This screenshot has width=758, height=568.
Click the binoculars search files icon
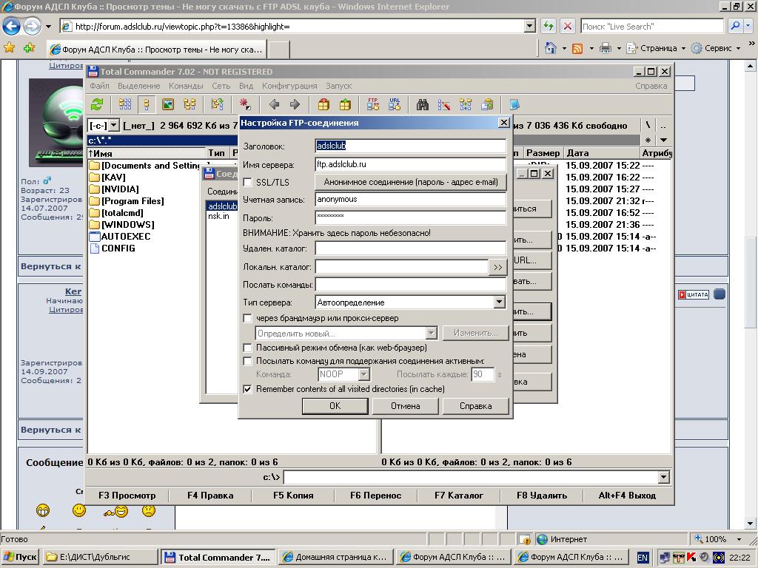pyautogui.click(x=423, y=105)
